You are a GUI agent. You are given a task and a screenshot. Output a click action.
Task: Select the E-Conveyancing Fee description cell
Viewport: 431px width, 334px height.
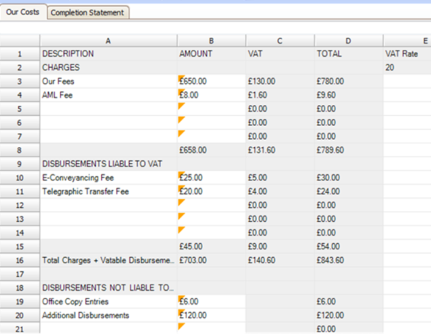pos(108,177)
